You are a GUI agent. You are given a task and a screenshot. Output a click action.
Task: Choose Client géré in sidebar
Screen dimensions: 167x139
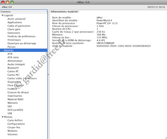click(14, 29)
